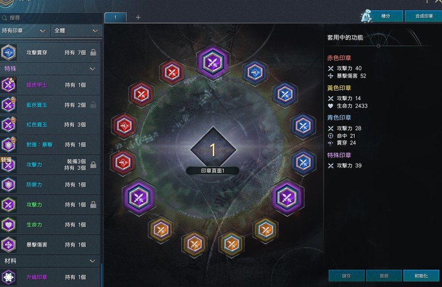Click the points bag icon beside 積分

click(366, 16)
